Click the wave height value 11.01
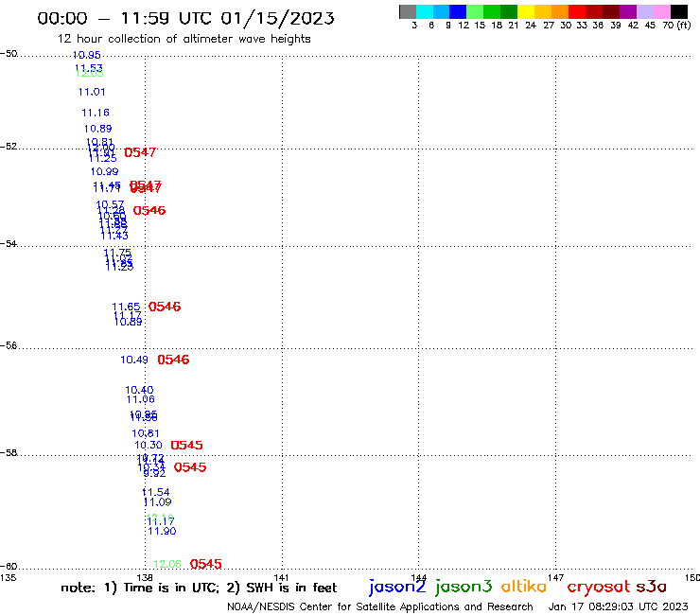The width and height of the screenshot is (700, 615). (x=92, y=92)
